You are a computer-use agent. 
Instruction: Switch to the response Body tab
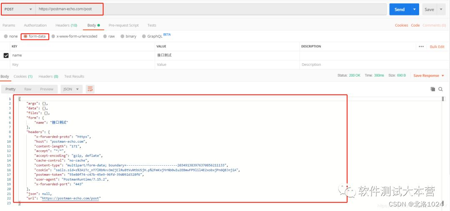(x=5, y=77)
